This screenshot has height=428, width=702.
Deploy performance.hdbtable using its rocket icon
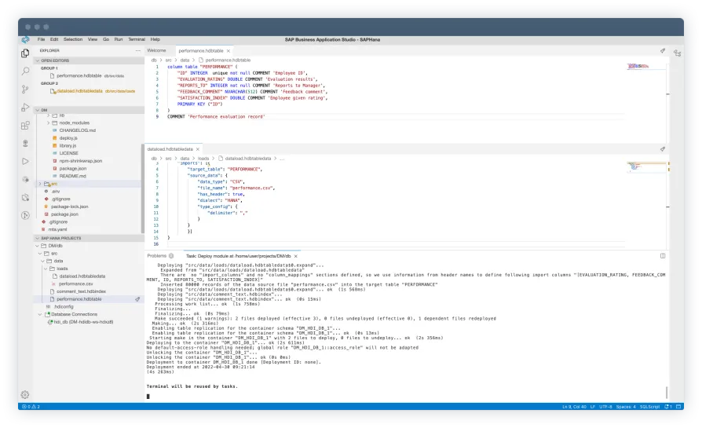point(137,299)
